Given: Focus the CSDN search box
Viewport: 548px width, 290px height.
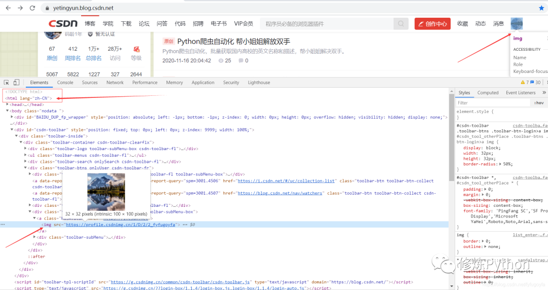Looking at the screenshot, I should tap(327, 24).
